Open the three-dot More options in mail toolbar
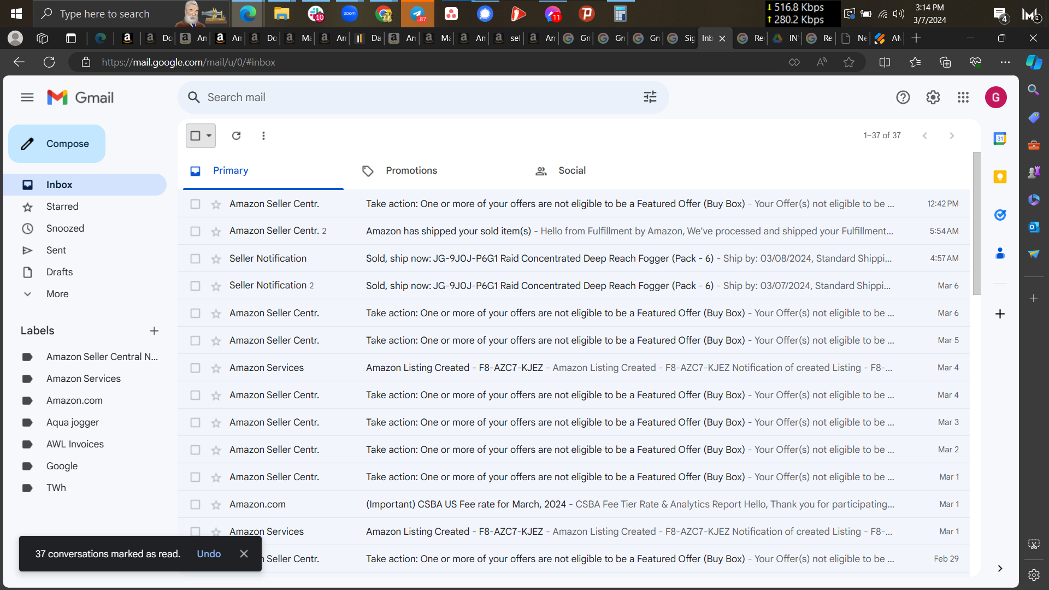 click(263, 135)
